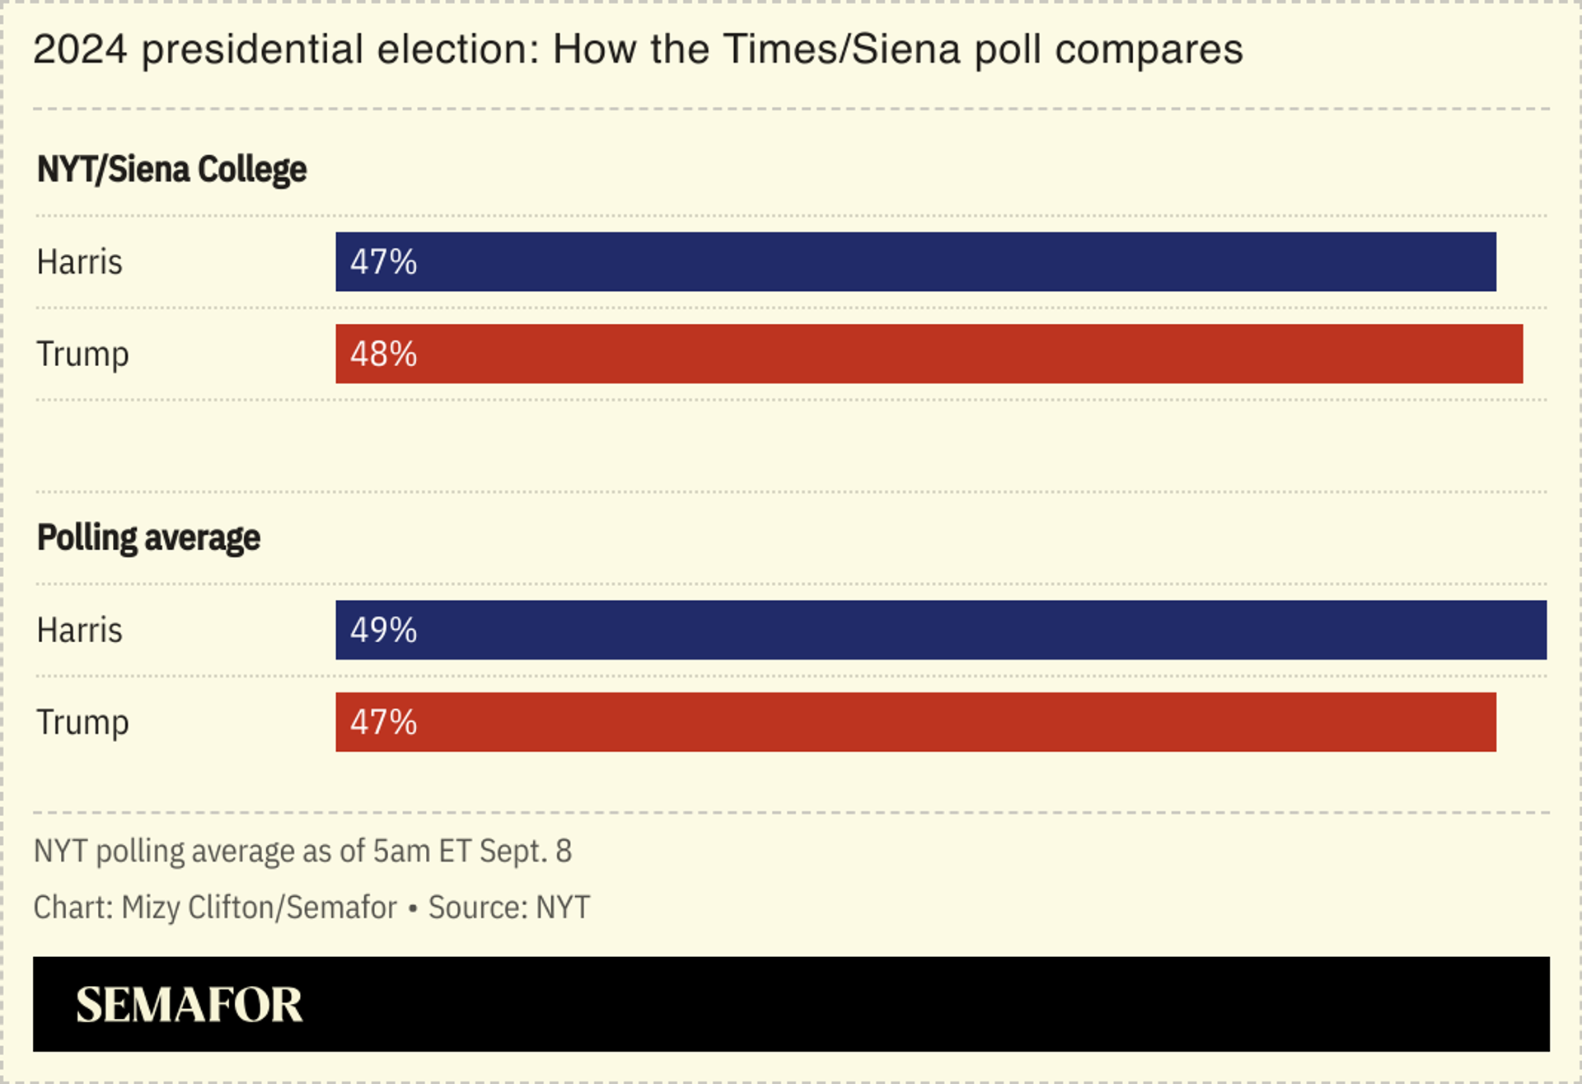Image resolution: width=1582 pixels, height=1084 pixels.
Task: Click the Trump label under Polling average
Action: 82,723
